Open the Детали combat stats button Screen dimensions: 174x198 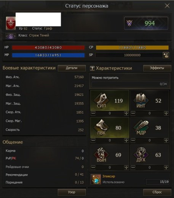[x=72, y=68]
